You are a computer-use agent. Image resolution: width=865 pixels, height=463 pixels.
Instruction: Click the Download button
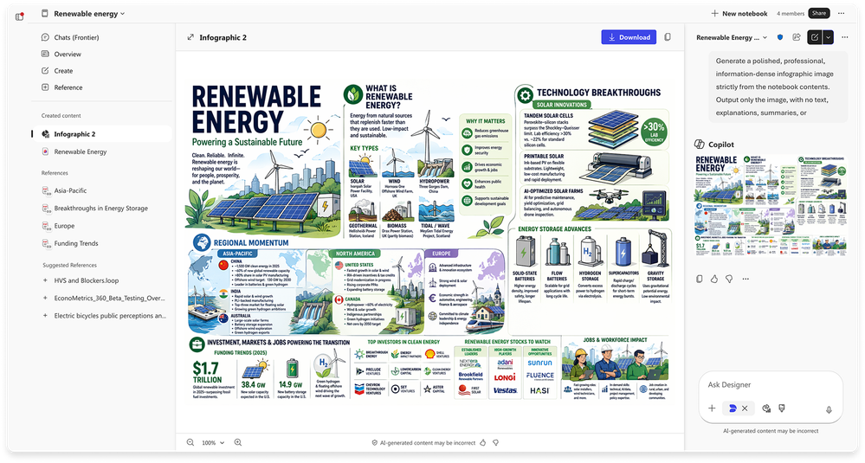tap(629, 37)
